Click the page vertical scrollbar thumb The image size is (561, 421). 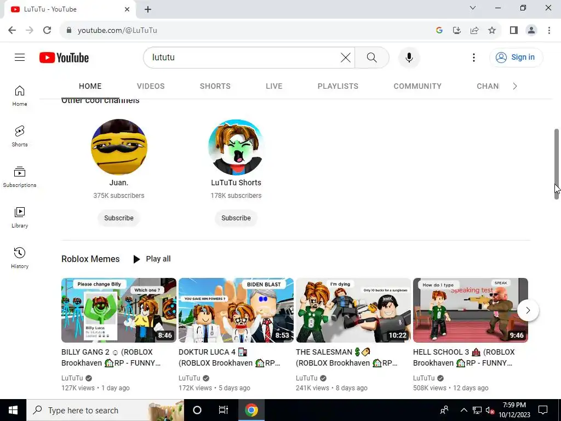point(557,164)
